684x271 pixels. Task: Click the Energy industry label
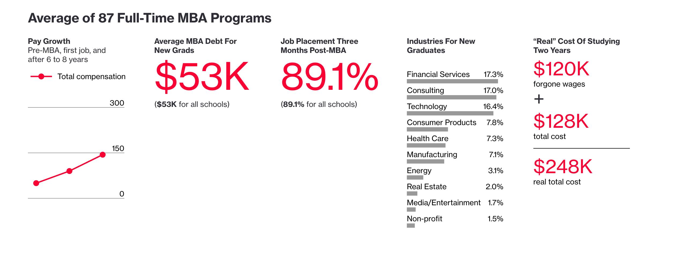419,171
